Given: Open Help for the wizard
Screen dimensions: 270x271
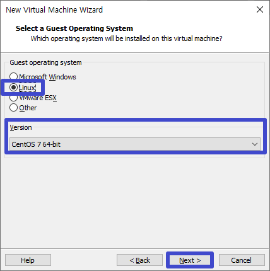Looking at the screenshot, I should [x=28, y=260].
